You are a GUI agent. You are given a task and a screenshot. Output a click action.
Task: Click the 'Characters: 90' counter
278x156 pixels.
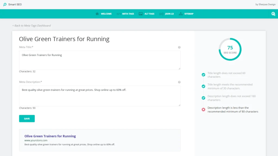coord(27,108)
